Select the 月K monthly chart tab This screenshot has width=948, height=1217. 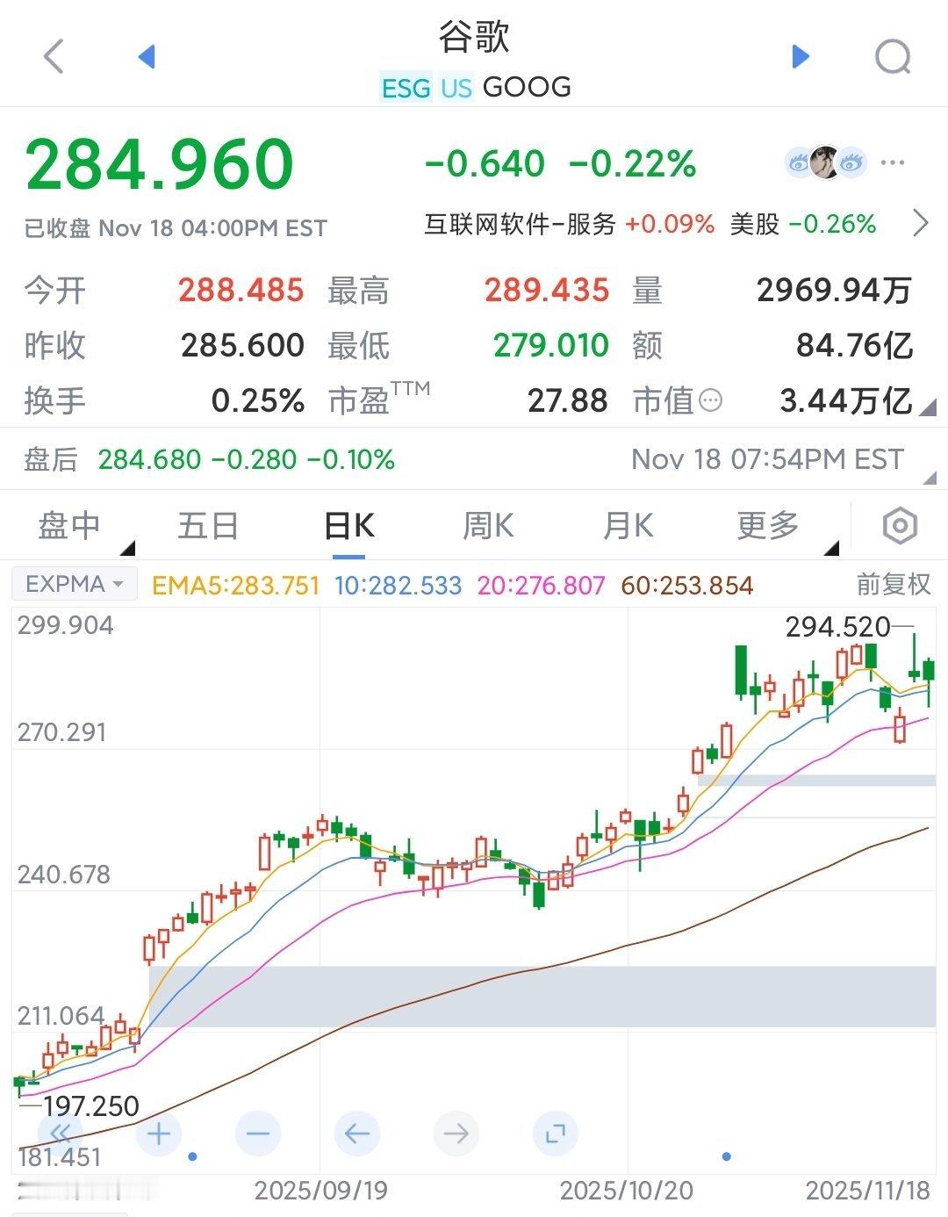click(628, 525)
